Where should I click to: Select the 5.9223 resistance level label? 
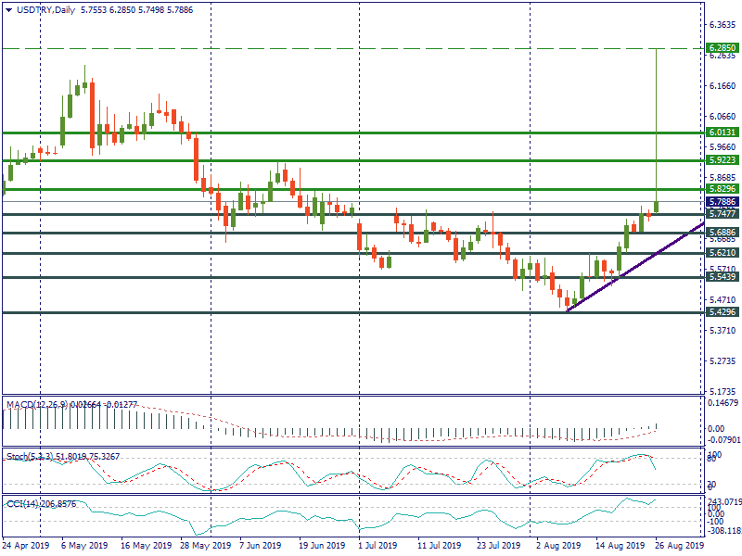[x=721, y=160]
